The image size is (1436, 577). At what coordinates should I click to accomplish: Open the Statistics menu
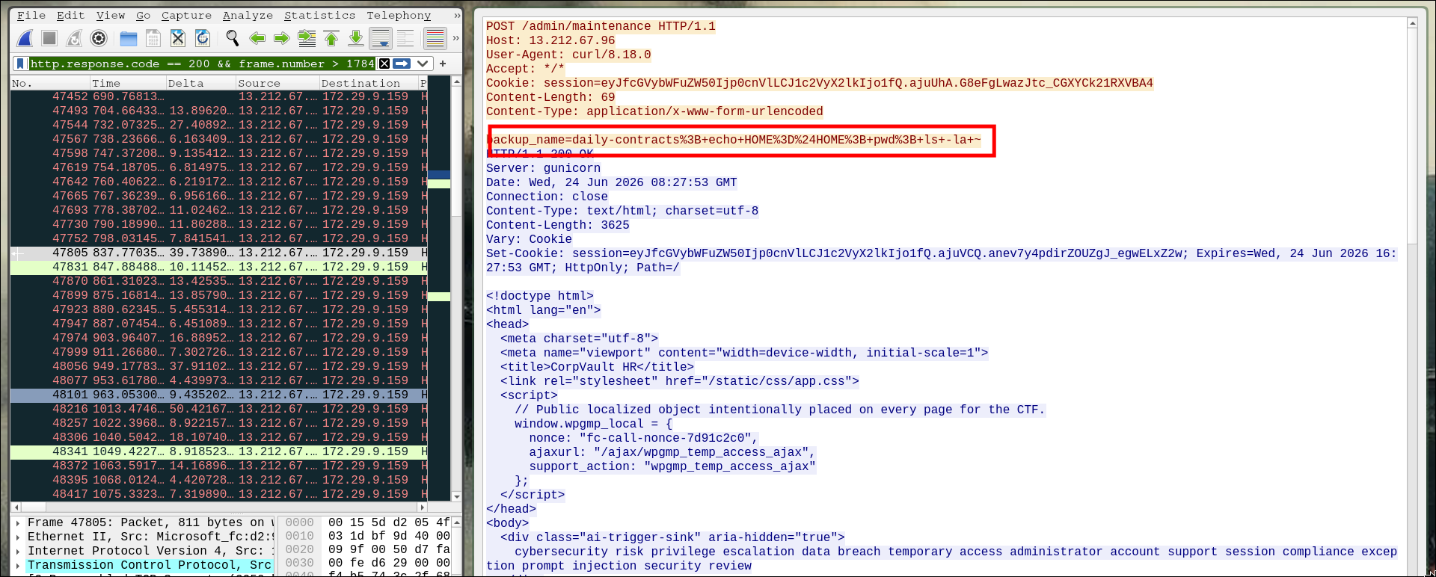320,15
